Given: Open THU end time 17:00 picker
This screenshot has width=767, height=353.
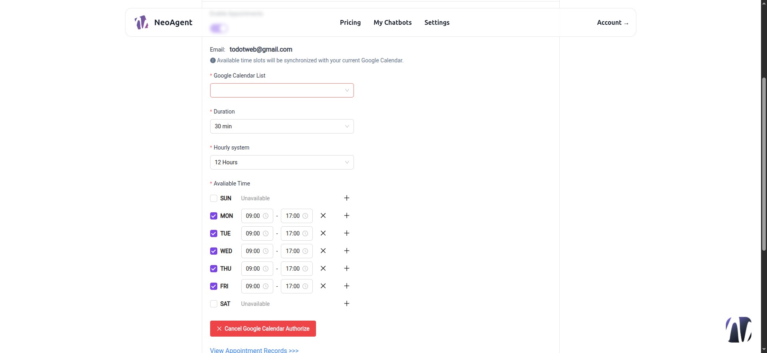Looking at the screenshot, I should coord(297,269).
